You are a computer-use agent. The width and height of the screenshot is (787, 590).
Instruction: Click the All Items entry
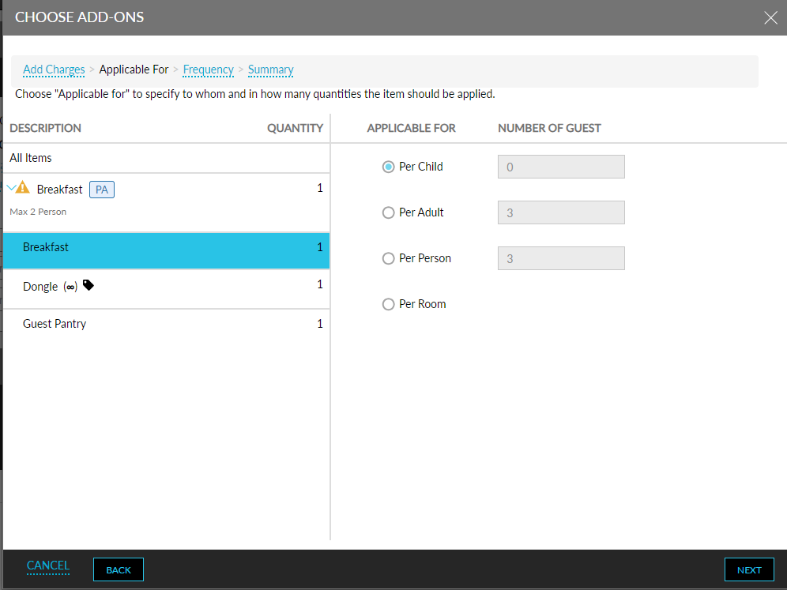pyautogui.click(x=30, y=158)
